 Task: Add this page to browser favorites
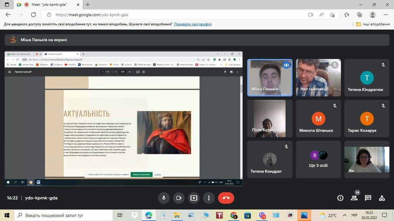pyautogui.click(x=332, y=15)
